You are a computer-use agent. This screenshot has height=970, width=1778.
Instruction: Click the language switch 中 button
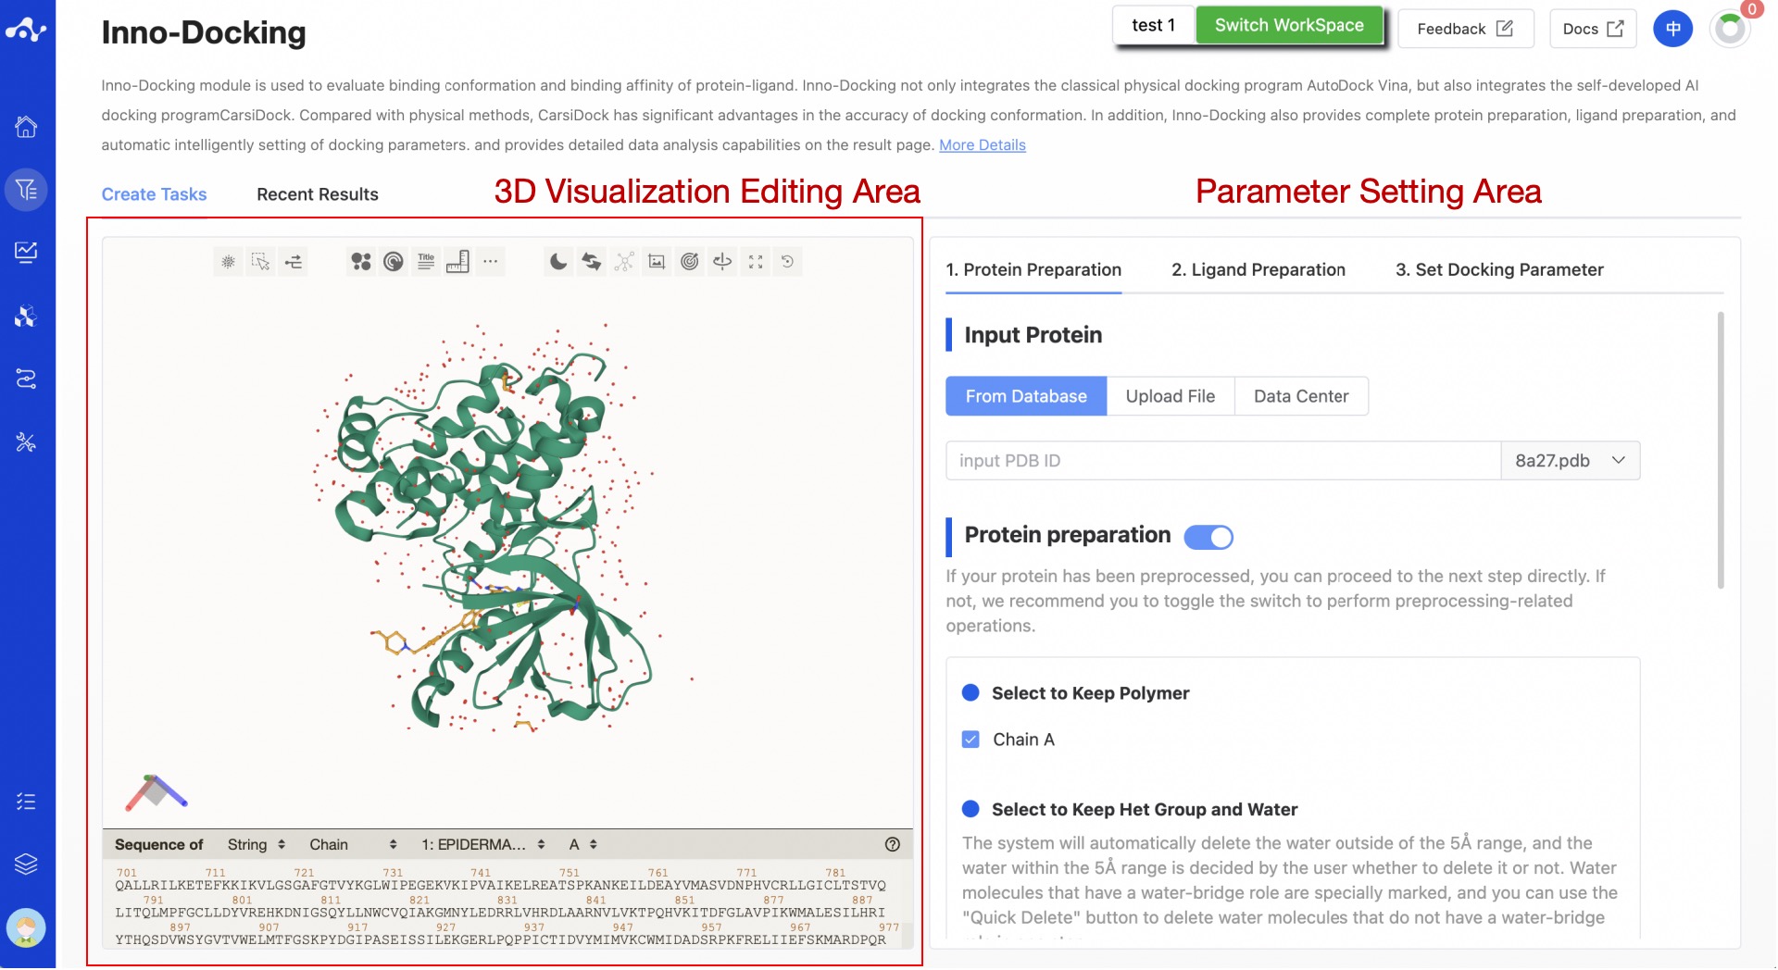coord(1672,29)
